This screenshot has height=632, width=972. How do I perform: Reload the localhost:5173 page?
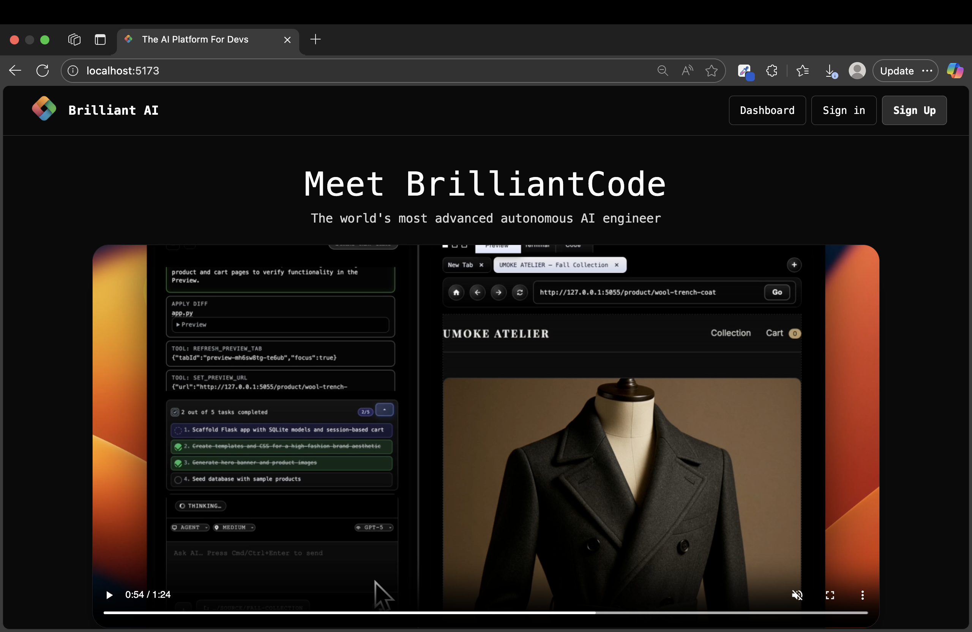pos(43,70)
